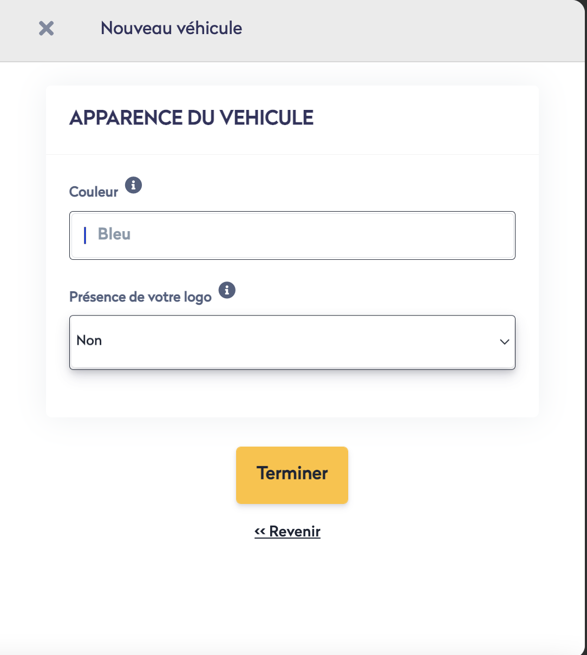Screen dimensions: 587x655
Task: Close the Nouveau véhicule dialog
Action: 47,28
